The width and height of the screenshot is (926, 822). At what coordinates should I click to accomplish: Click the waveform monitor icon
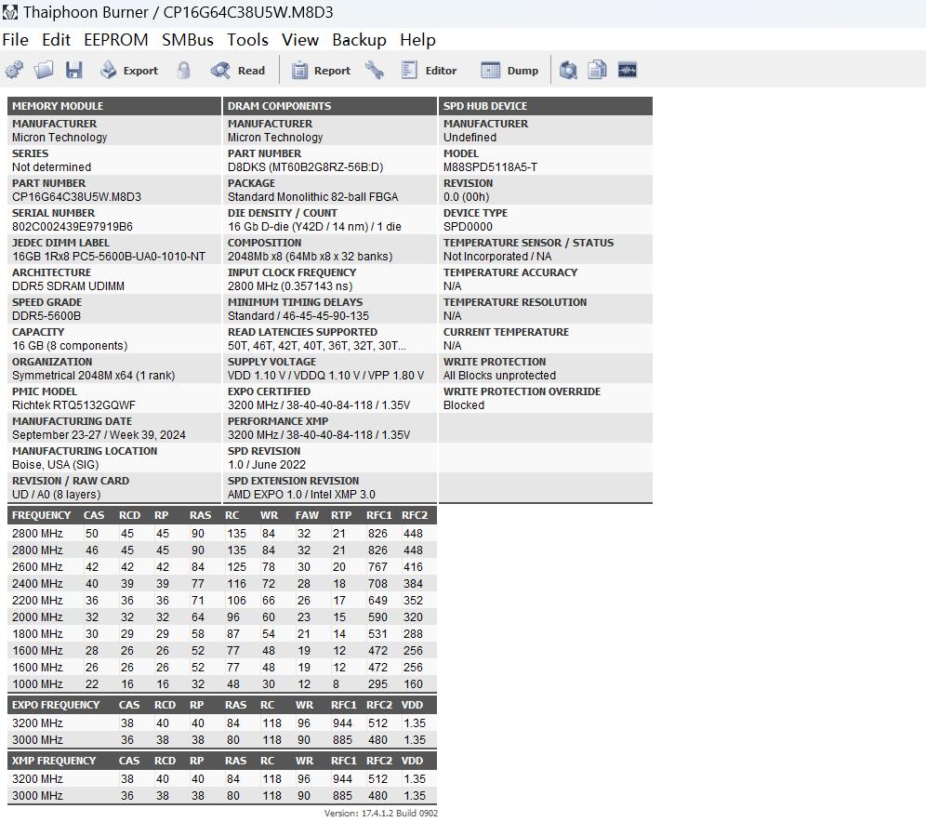tap(628, 71)
